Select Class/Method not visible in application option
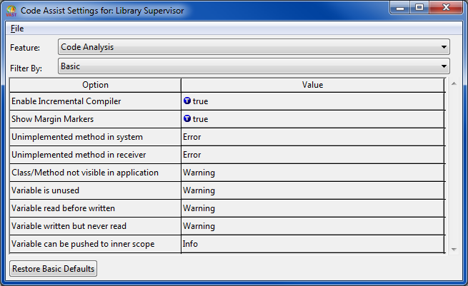This screenshot has width=468, height=286. (95, 173)
